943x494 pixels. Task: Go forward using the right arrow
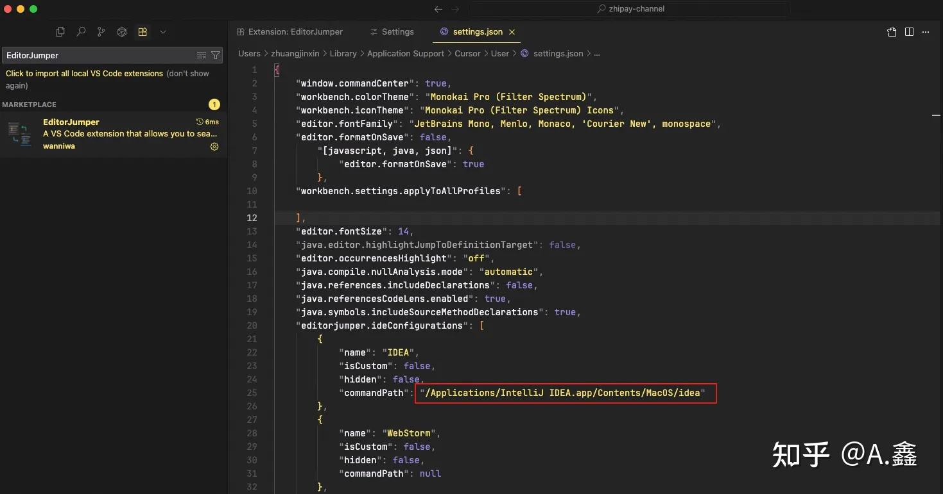(455, 9)
